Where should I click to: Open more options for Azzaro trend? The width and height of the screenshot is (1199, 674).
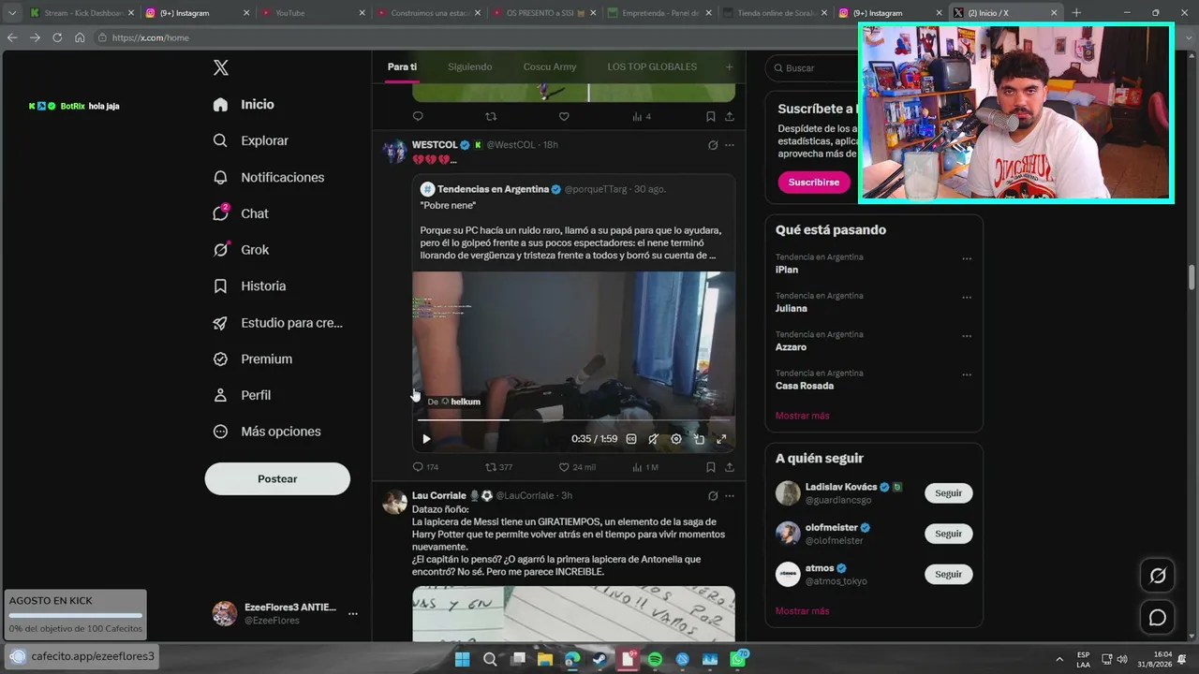pos(967,336)
